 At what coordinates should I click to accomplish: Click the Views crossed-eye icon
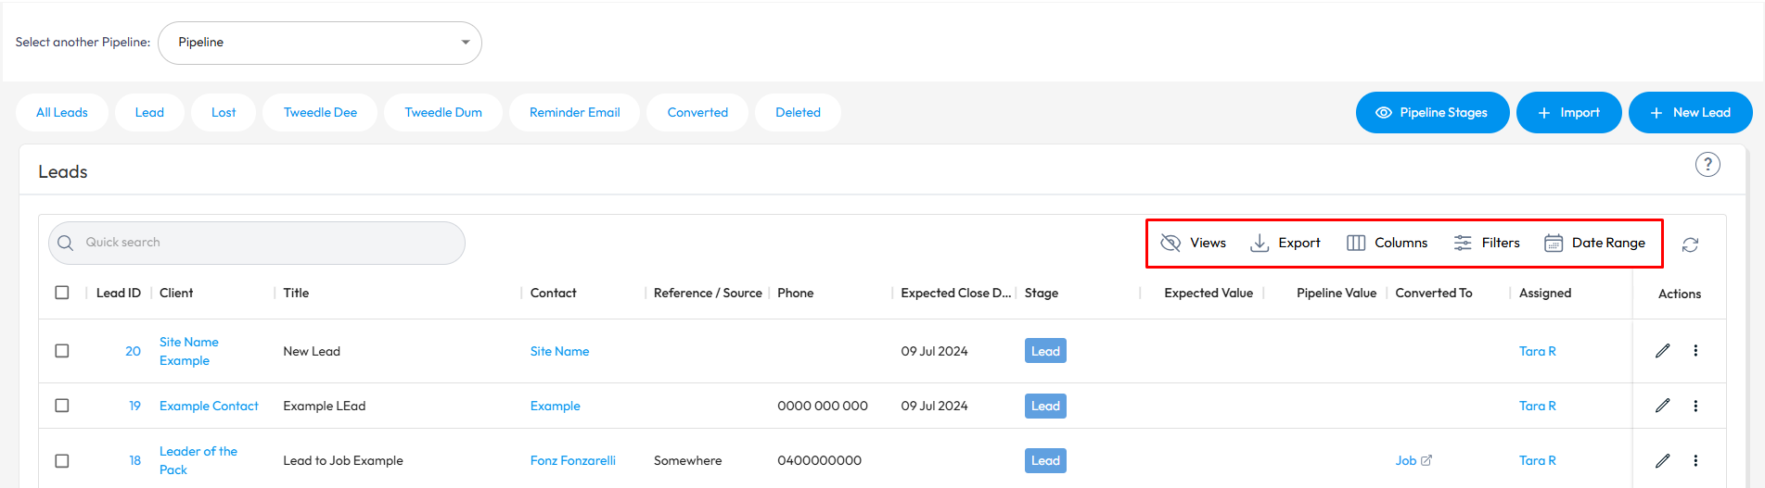[x=1170, y=243]
